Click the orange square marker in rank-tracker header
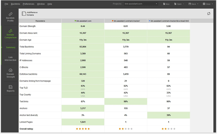 pos(113,21)
